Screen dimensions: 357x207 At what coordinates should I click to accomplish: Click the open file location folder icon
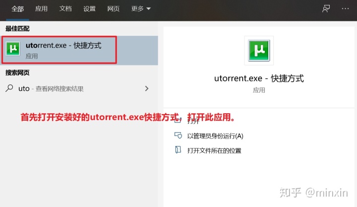point(178,150)
